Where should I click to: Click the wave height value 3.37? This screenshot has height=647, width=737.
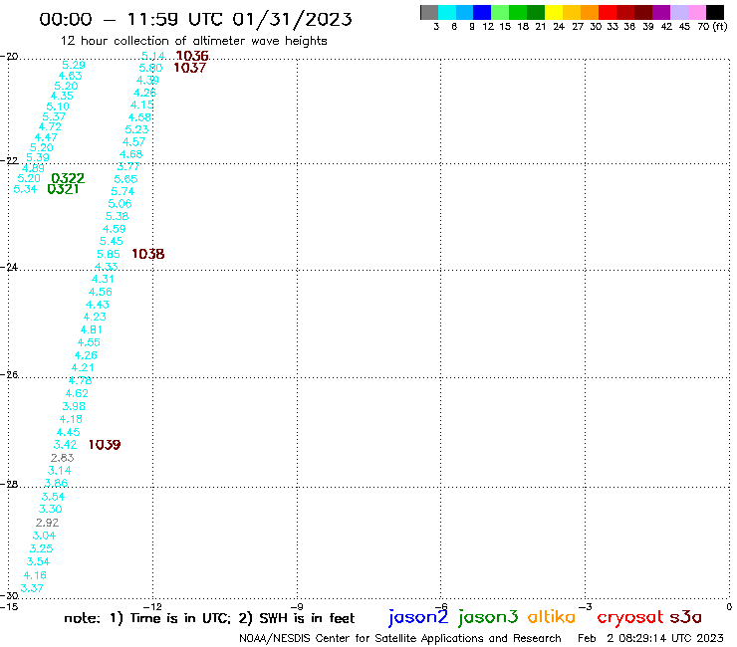[32, 588]
